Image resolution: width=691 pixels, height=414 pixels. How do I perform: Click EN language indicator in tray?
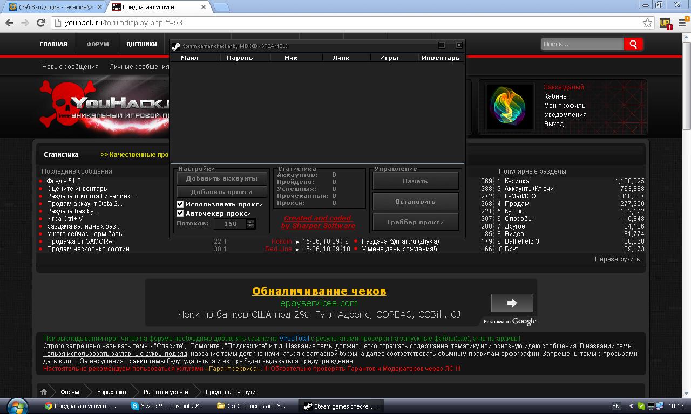coord(616,406)
